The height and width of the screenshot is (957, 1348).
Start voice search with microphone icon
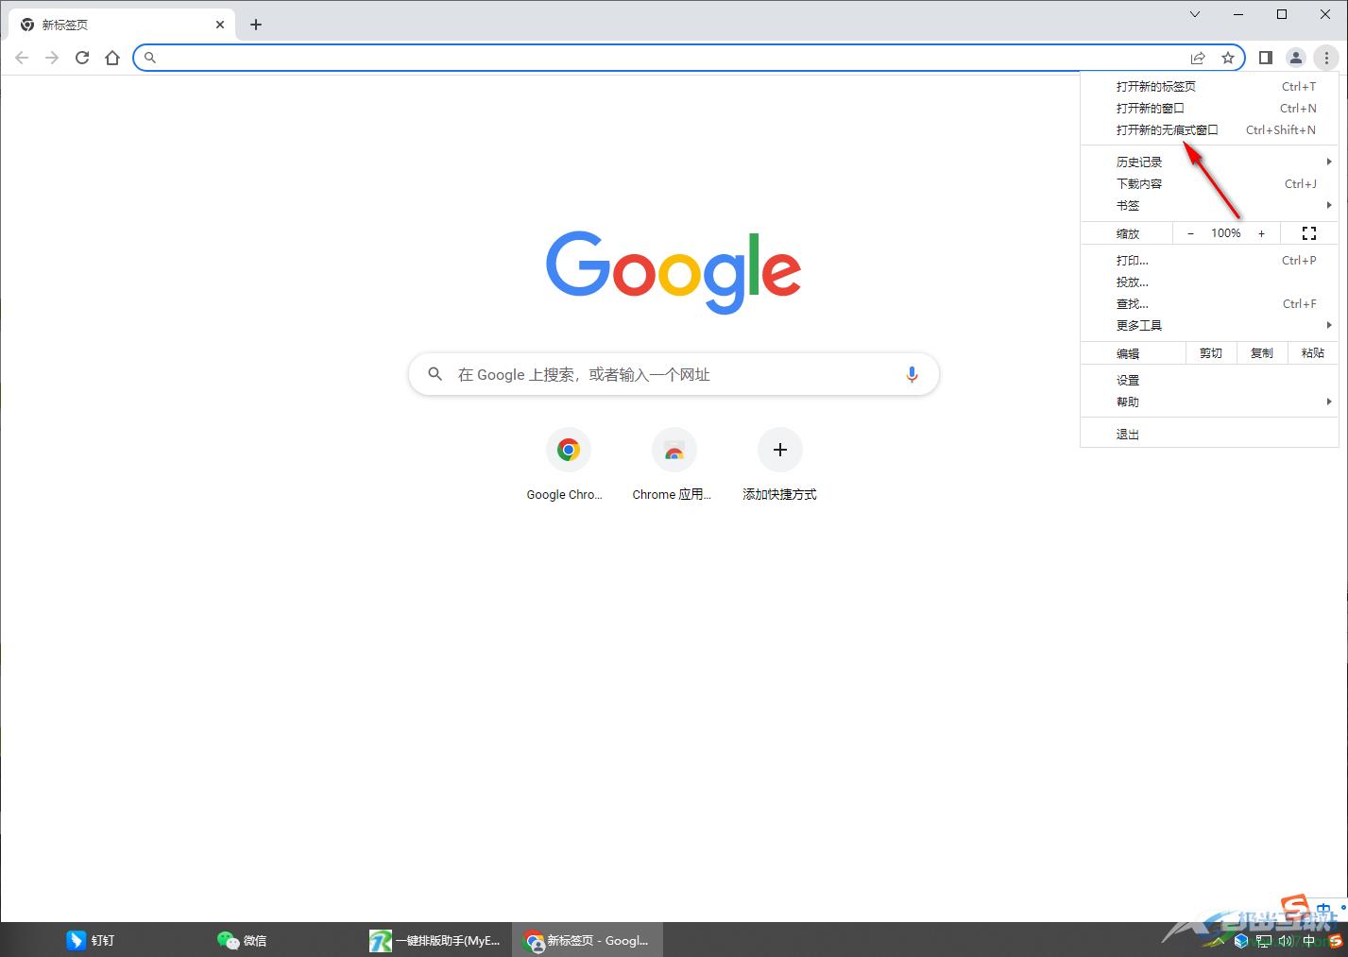(912, 374)
